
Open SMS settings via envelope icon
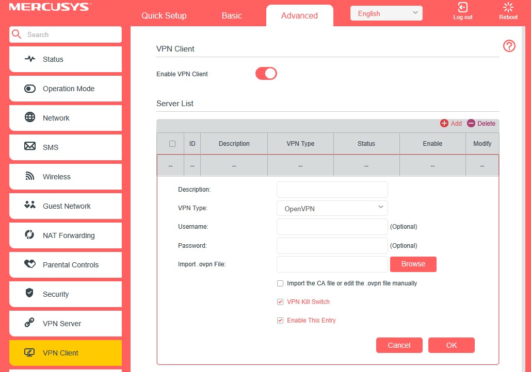(x=31, y=147)
